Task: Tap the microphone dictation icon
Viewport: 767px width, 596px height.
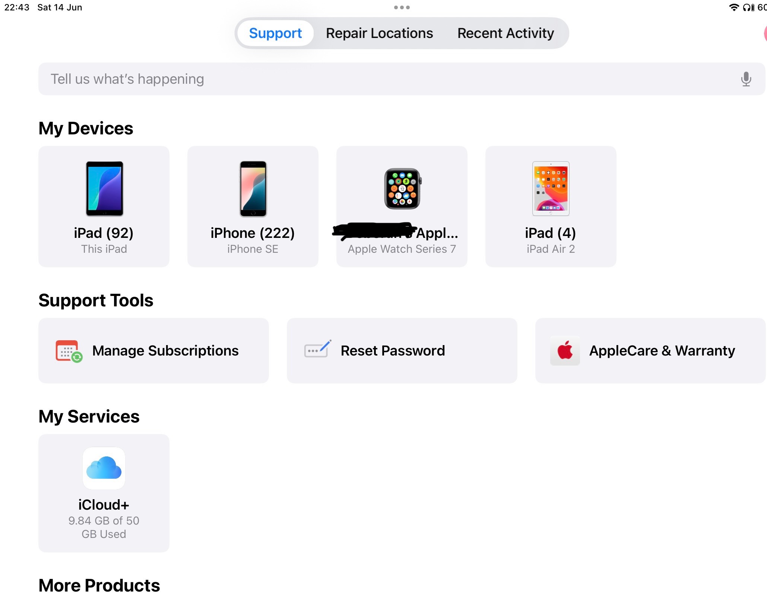Action: click(746, 79)
